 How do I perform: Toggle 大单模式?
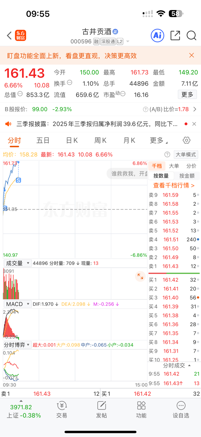click(186, 155)
